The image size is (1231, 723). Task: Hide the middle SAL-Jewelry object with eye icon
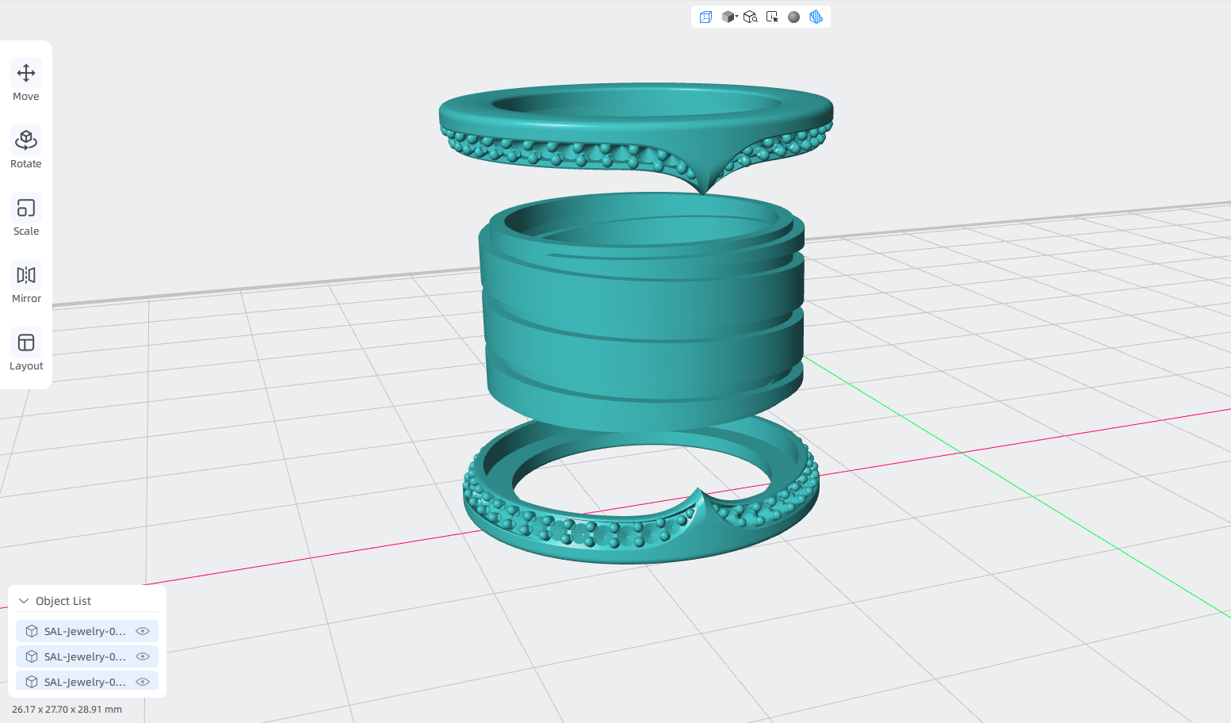(x=143, y=656)
